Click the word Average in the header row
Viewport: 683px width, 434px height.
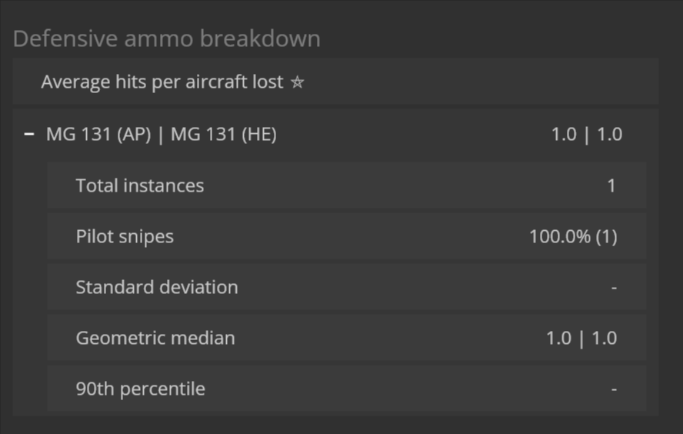tap(75, 82)
